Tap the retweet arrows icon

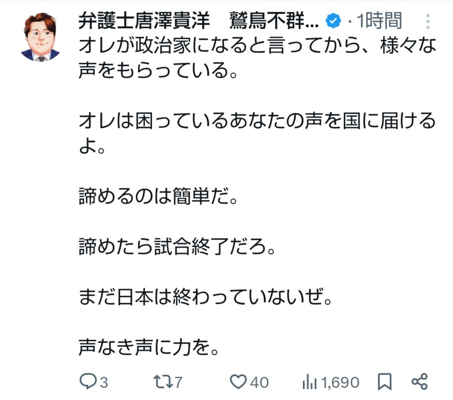(x=161, y=382)
